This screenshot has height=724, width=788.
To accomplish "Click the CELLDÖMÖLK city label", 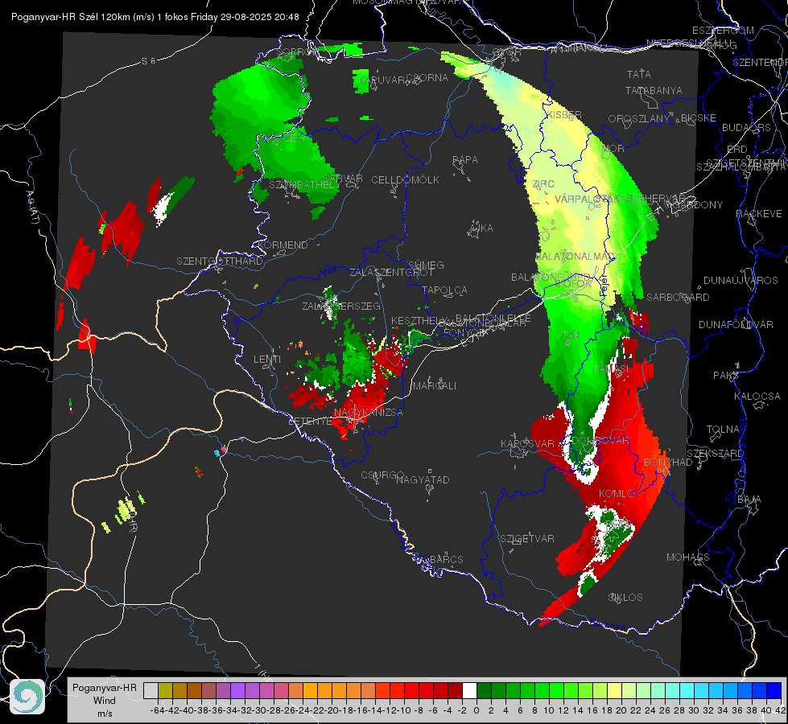I will [405, 179].
